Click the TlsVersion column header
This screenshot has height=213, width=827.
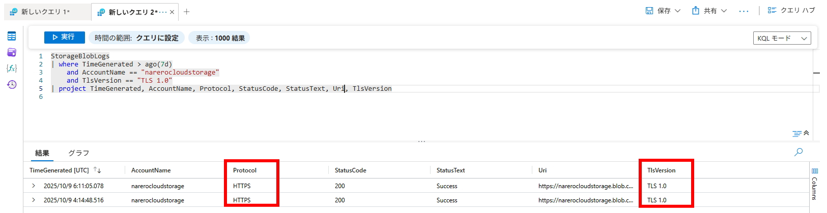[661, 170]
